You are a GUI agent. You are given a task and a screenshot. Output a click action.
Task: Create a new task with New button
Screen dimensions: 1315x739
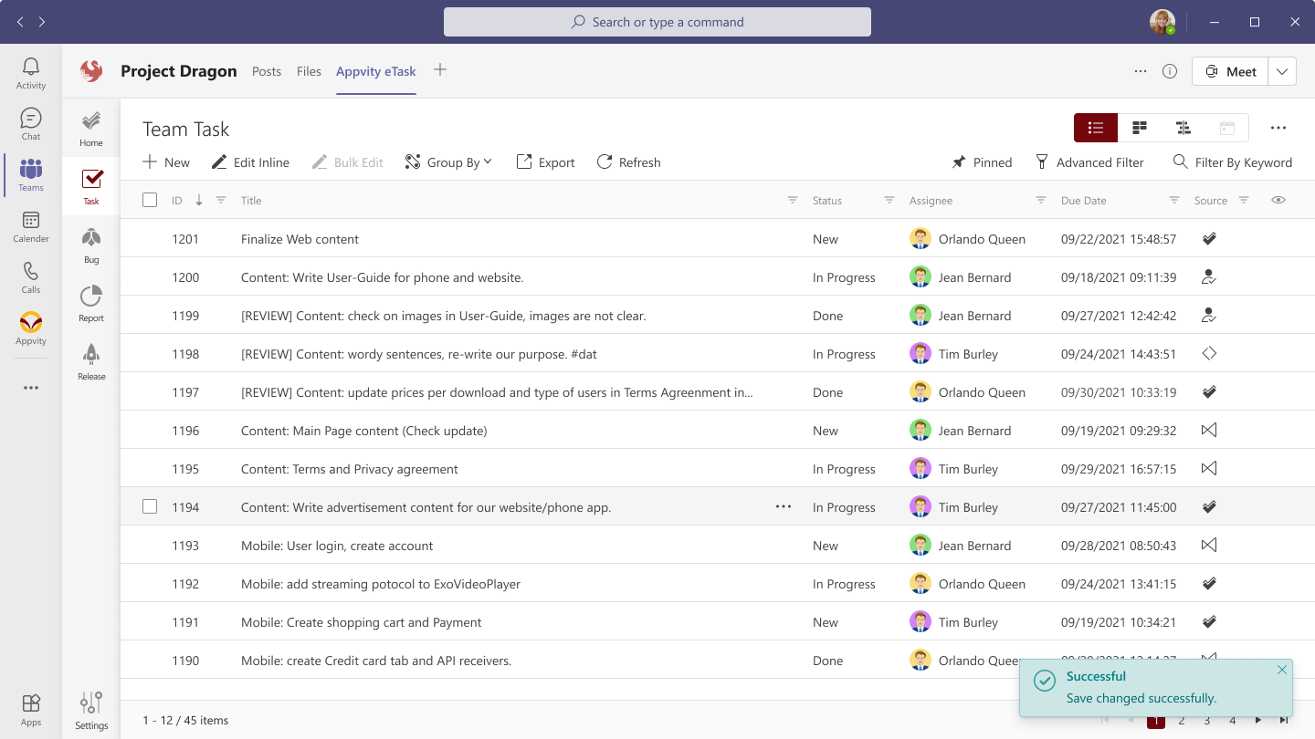[165, 161]
